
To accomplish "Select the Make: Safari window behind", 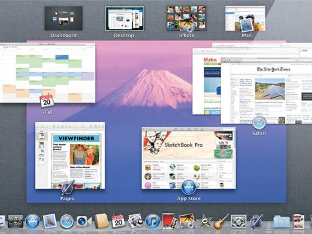I will pyautogui.click(x=206, y=81).
